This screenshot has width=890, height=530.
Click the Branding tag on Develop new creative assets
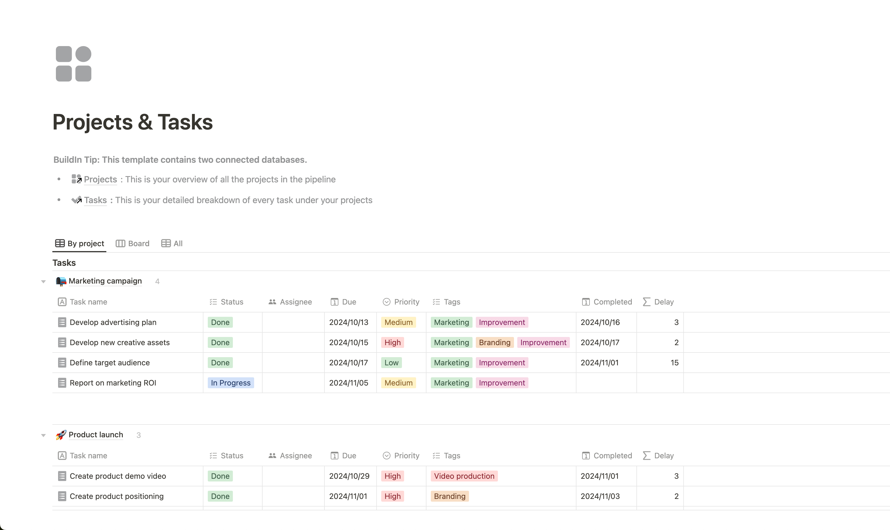(x=495, y=342)
